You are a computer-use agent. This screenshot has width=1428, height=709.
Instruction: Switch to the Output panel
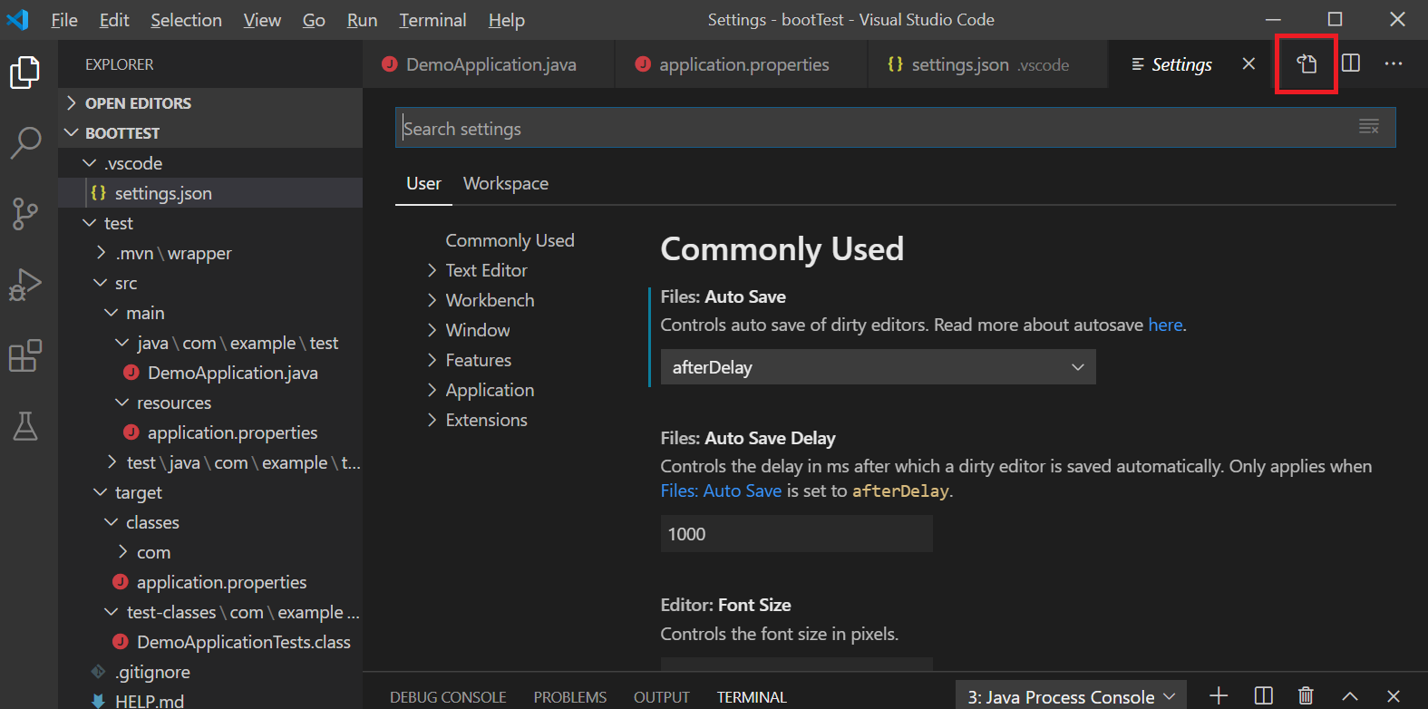pyautogui.click(x=662, y=696)
